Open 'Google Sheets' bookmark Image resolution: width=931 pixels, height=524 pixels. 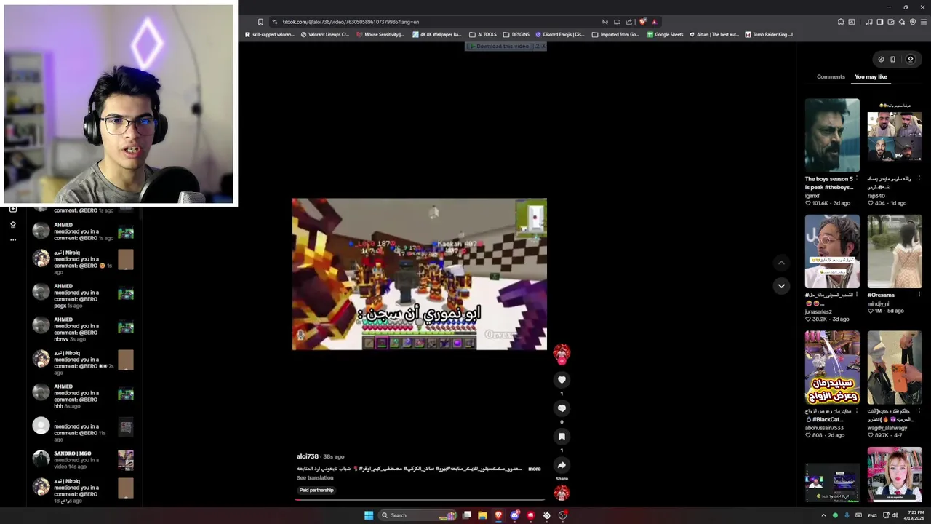665,34
